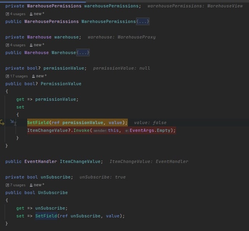
Task: Click permissionValue in the 'get =>' line
Action: [56, 100]
